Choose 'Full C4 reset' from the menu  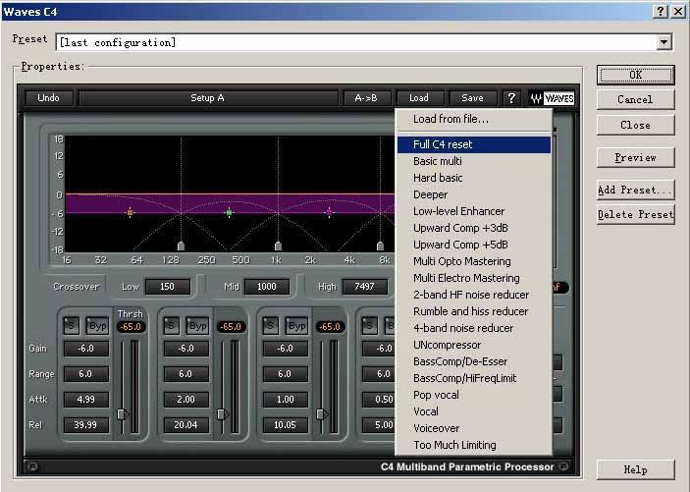click(443, 144)
